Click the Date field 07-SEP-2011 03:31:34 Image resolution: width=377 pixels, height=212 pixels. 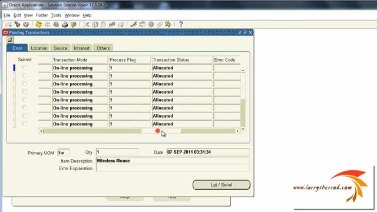pyautogui.click(x=208, y=152)
